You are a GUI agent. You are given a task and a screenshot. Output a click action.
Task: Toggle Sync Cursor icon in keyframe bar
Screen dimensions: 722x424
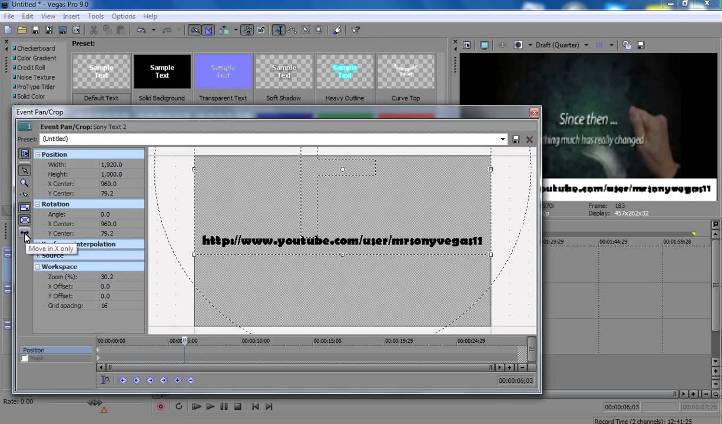(x=105, y=380)
